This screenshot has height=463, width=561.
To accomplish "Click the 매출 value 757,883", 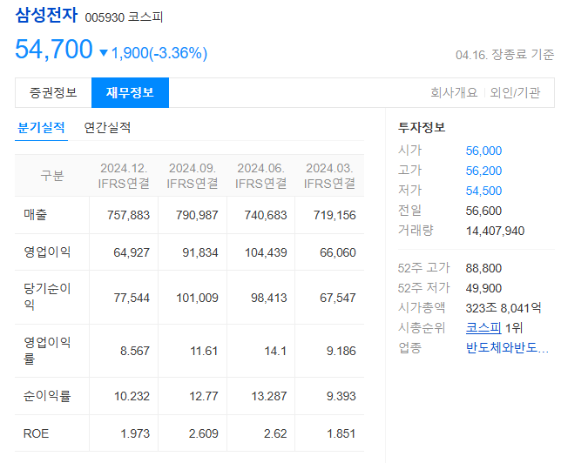I will point(128,215).
